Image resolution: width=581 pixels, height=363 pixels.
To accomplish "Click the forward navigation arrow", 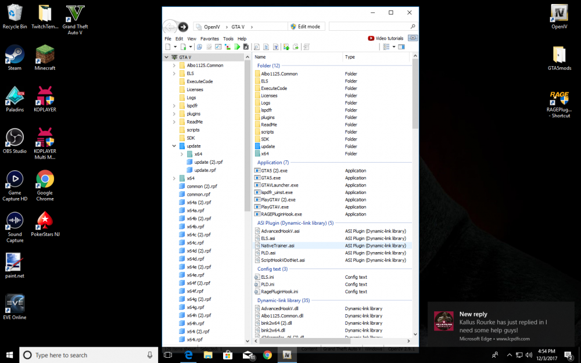I will coord(183,27).
